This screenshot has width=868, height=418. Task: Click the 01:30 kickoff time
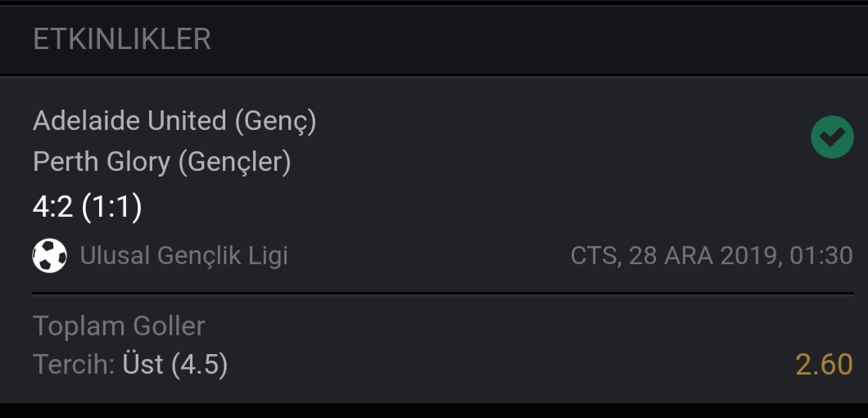[x=821, y=256]
